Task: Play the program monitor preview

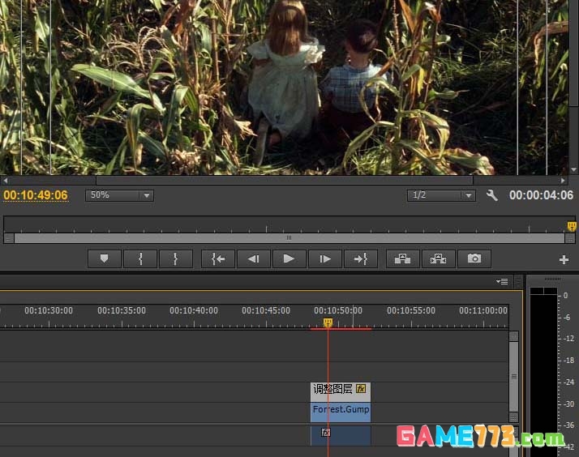Action: click(x=289, y=258)
